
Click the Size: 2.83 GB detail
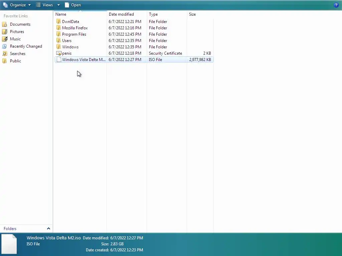(112, 244)
